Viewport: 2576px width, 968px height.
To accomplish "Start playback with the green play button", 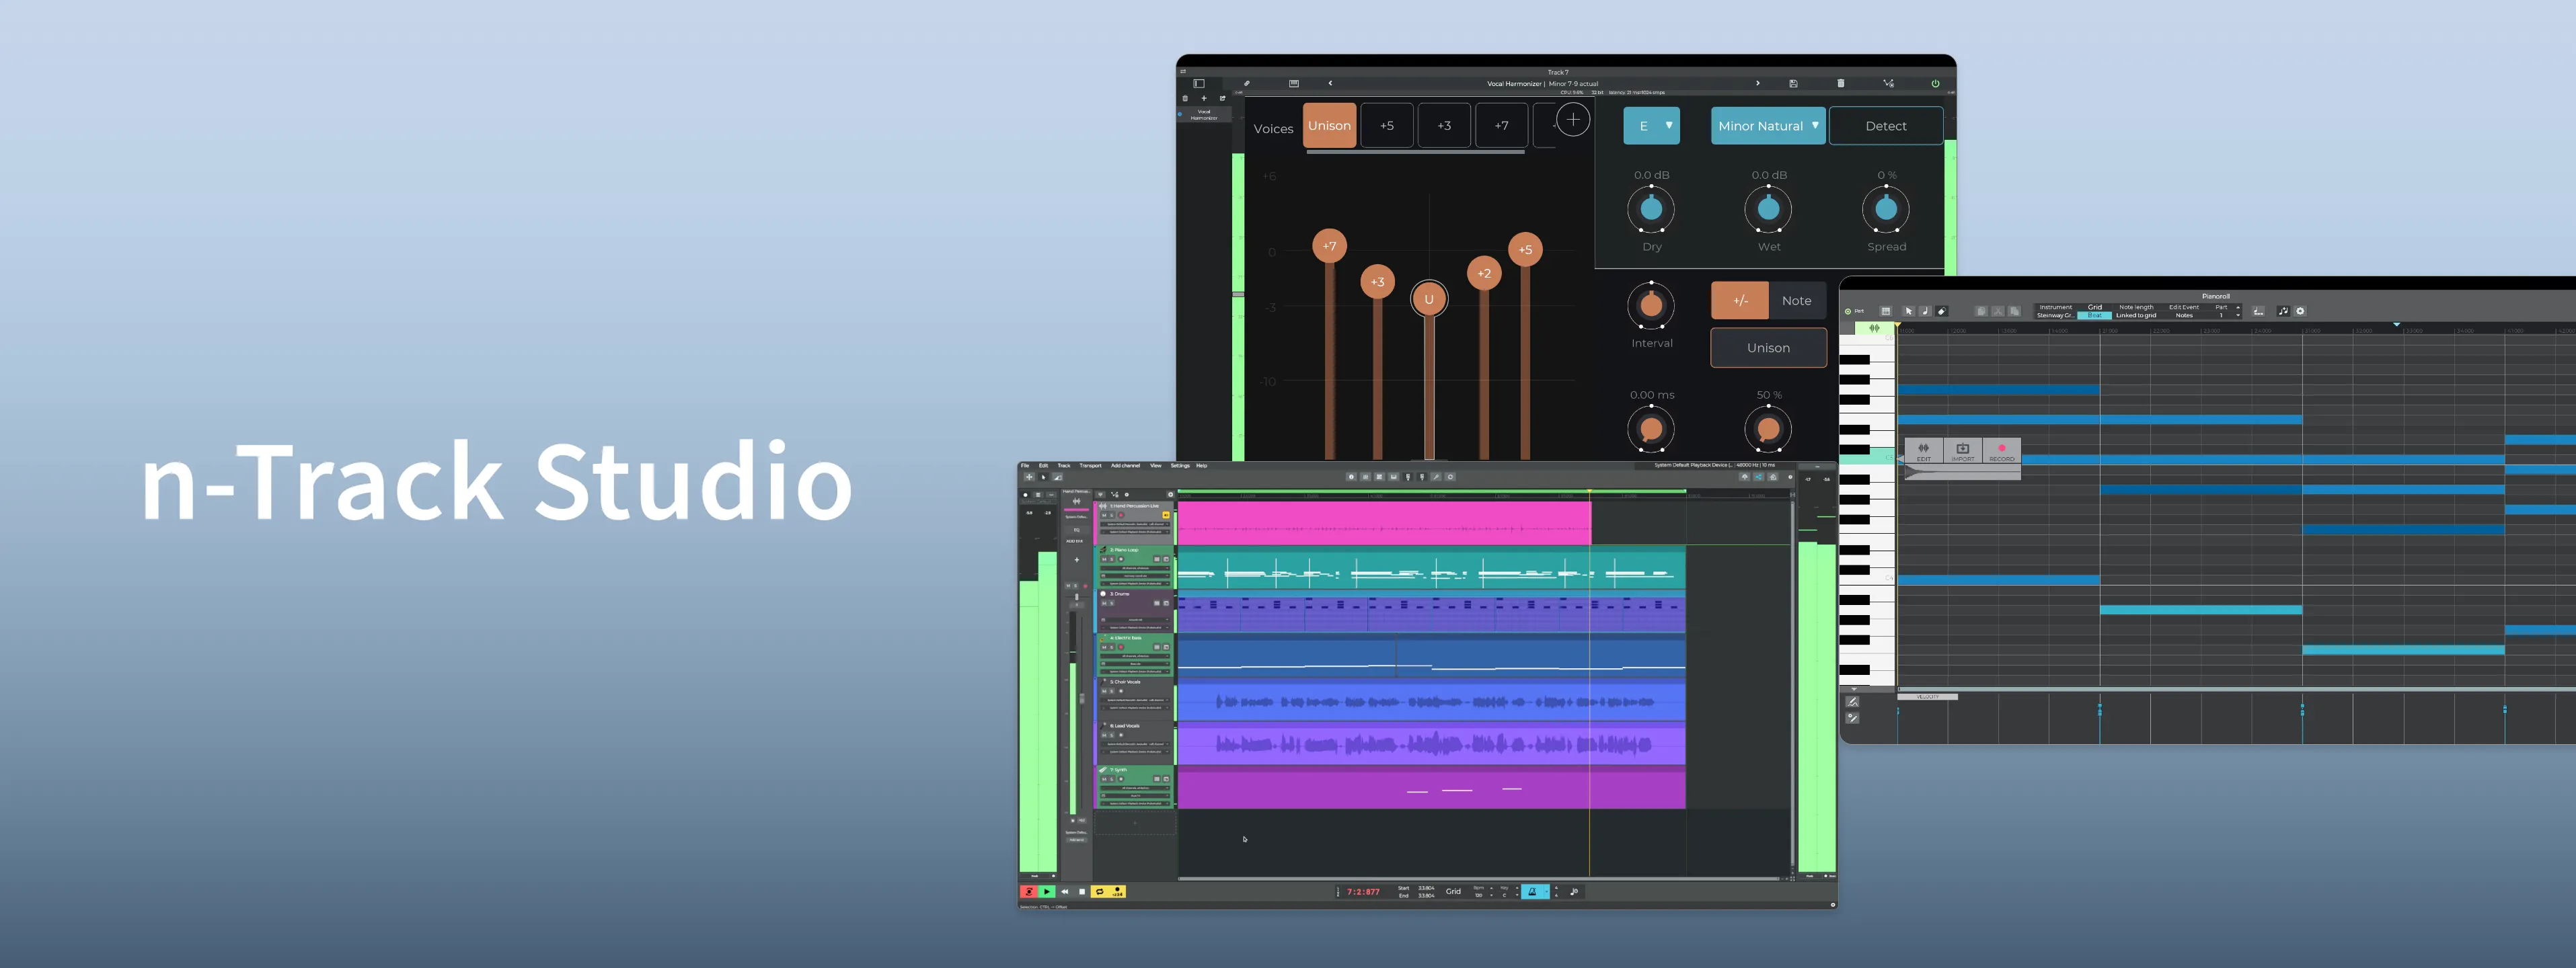I will tap(1047, 892).
